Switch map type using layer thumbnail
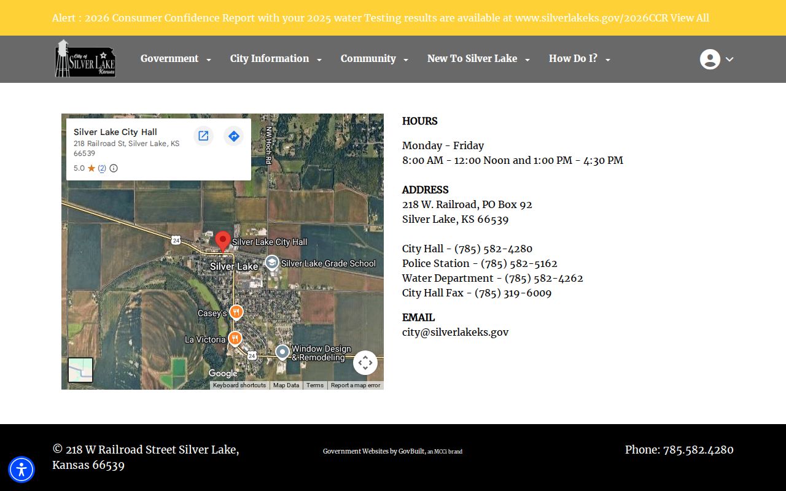786x491 pixels. (80, 370)
